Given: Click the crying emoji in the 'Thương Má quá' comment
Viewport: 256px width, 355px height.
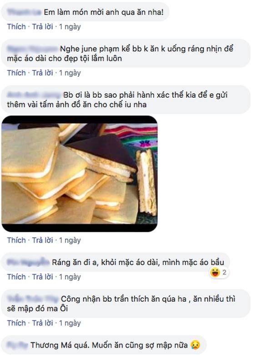Looking at the screenshot, I should click(x=195, y=345).
